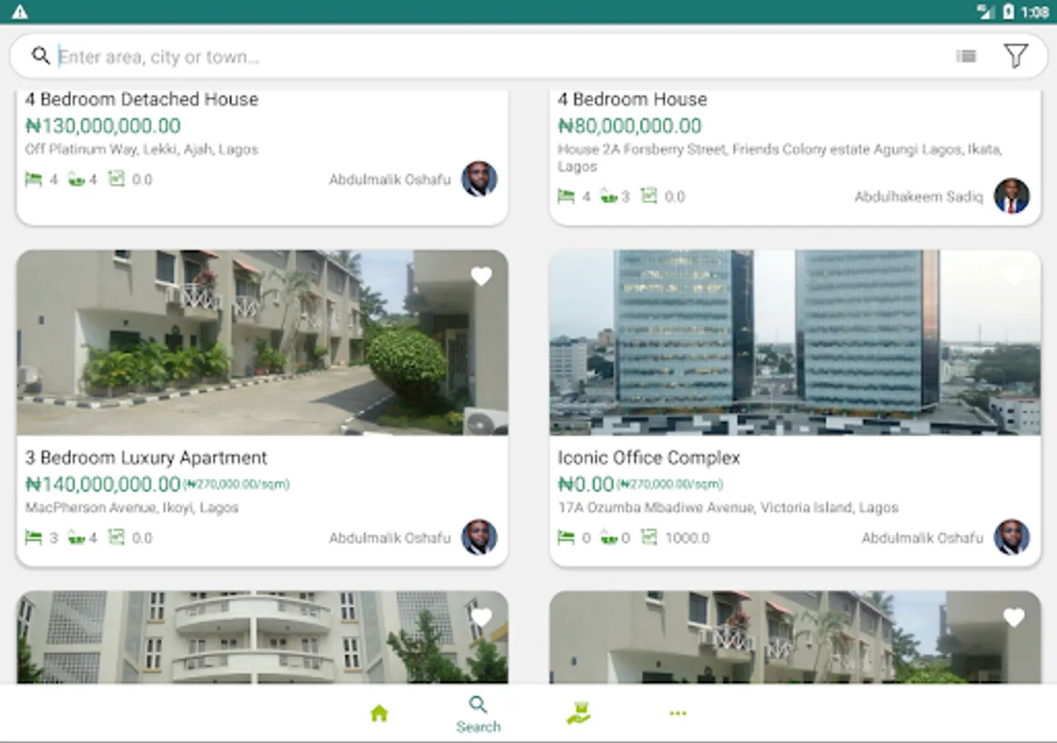The image size is (1057, 743).
Task: Go to Home tab in bottom bar
Action: pyautogui.click(x=379, y=713)
